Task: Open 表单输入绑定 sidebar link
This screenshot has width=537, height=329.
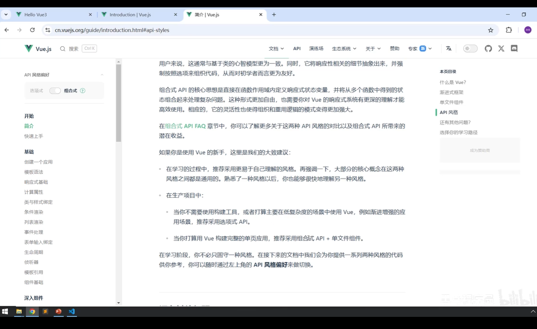Action: tap(39, 242)
